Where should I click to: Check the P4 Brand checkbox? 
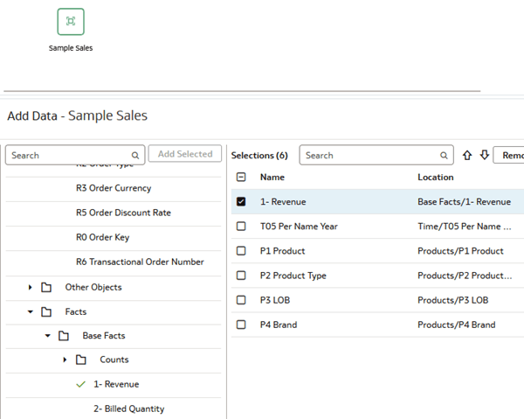click(241, 325)
